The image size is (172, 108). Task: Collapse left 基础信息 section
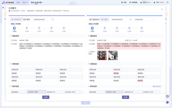[x=11, y=36]
